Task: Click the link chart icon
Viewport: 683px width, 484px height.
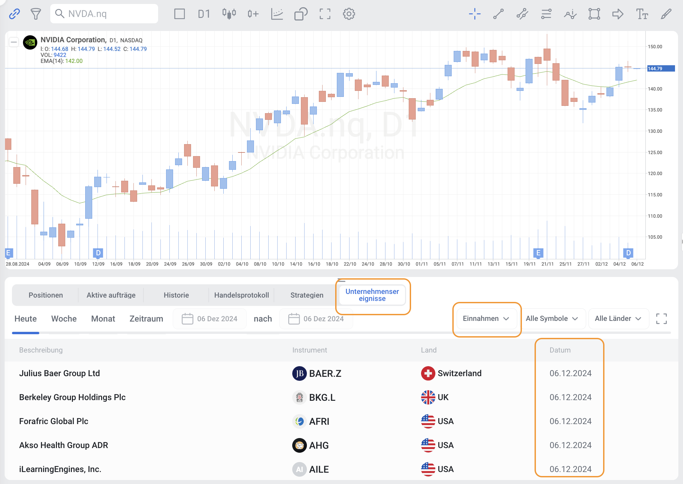Action: (x=14, y=14)
